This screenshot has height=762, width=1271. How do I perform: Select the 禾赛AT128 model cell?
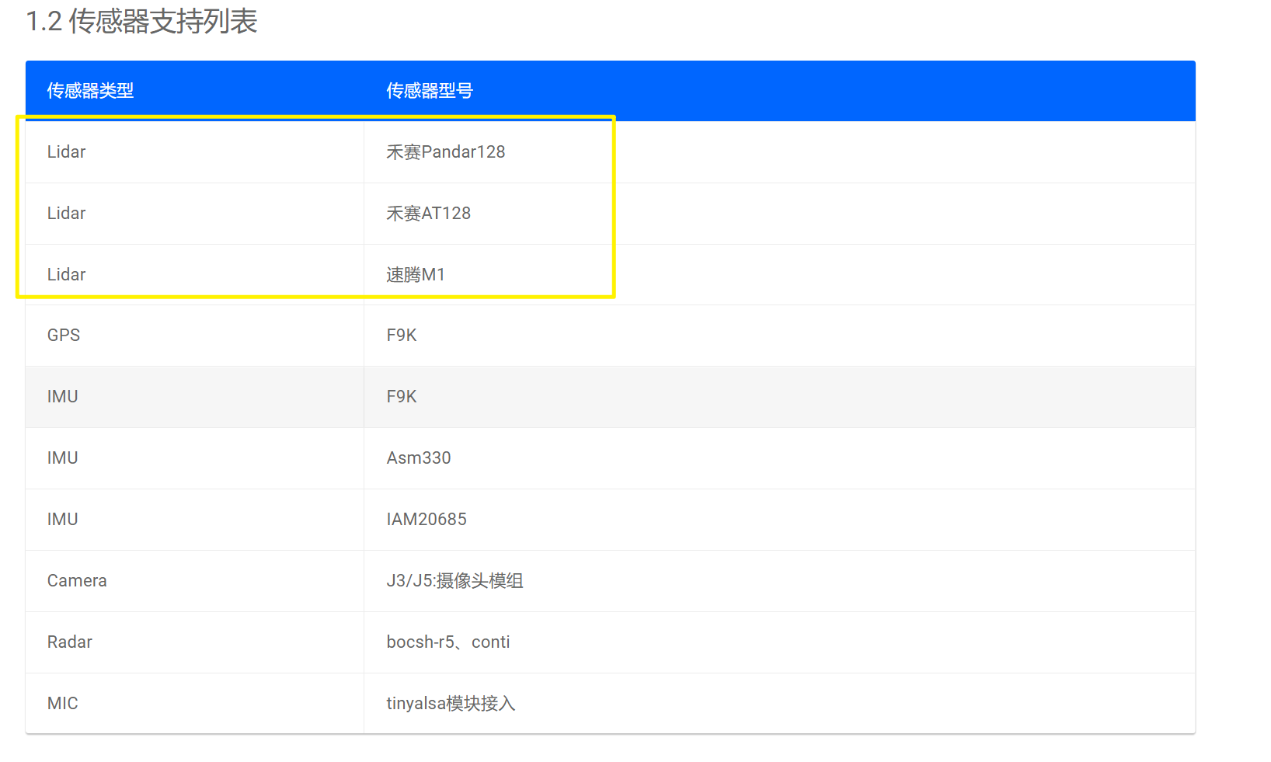pos(429,214)
